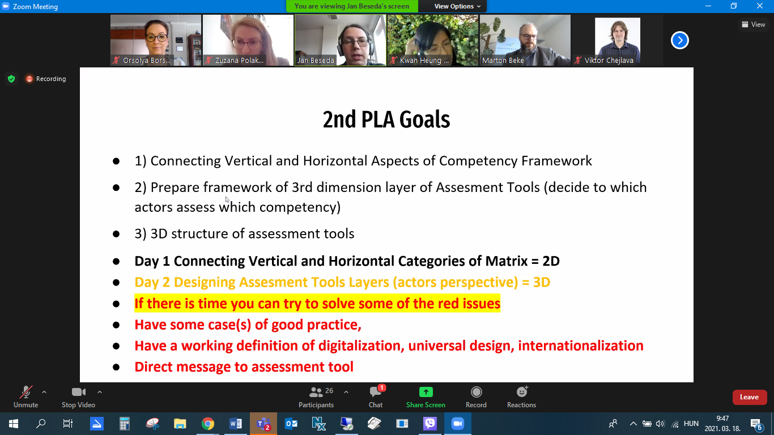This screenshot has width=774, height=435.
Task: Switch layout using the View button
Action: pos(753,24)
